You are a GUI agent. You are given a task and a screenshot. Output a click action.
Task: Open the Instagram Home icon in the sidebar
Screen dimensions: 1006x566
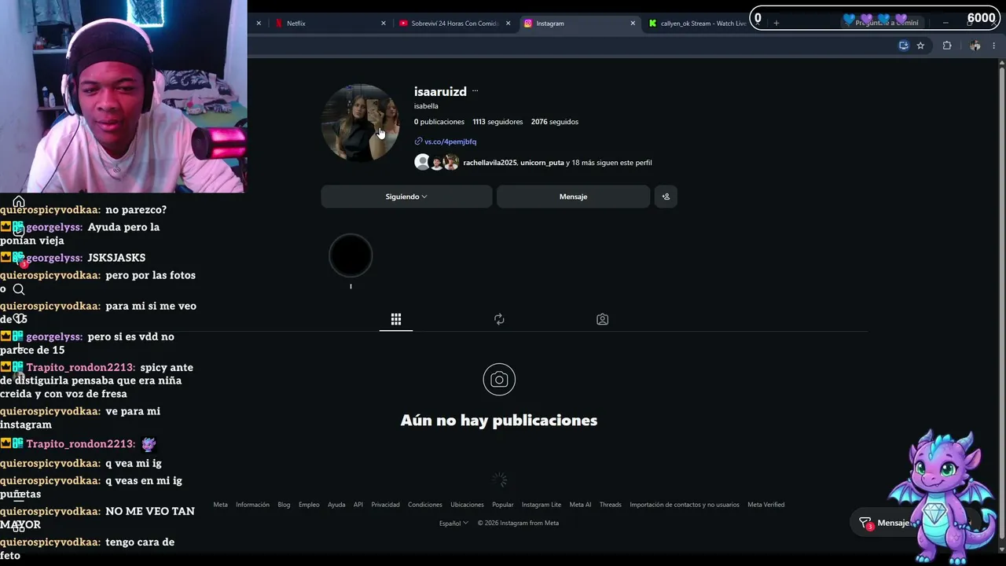coord(19,202)
